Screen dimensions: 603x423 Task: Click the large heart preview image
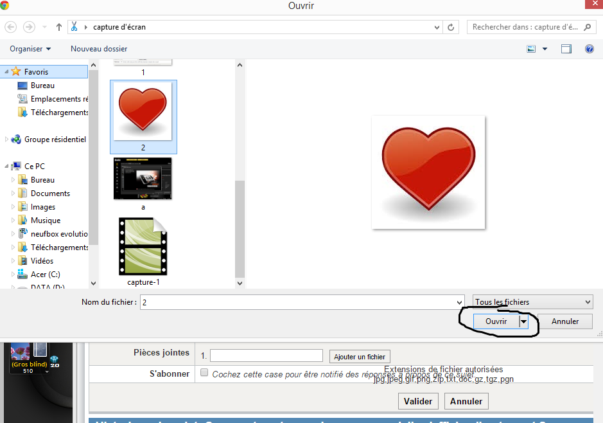[x=428, y=172]
